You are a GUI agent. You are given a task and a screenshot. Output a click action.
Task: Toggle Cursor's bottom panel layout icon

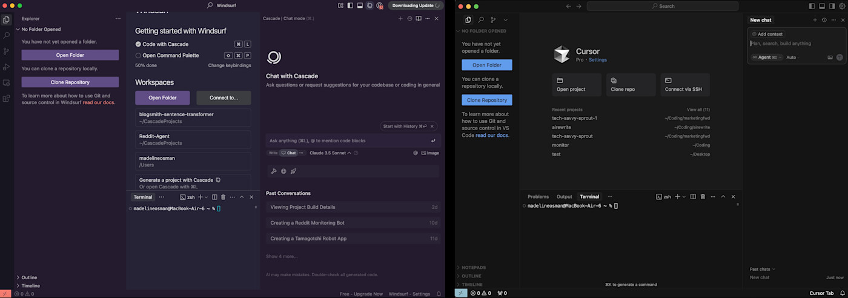822,6
